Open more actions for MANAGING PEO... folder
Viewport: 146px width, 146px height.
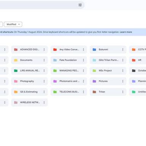click(84, 71)
